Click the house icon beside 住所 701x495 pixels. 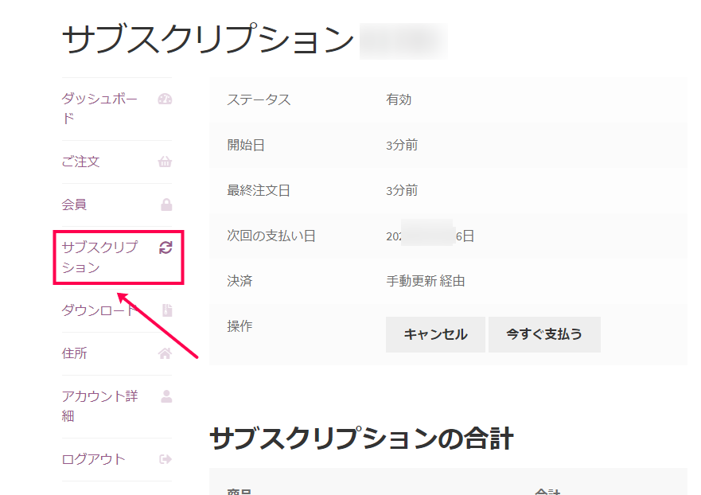[165, 353]
